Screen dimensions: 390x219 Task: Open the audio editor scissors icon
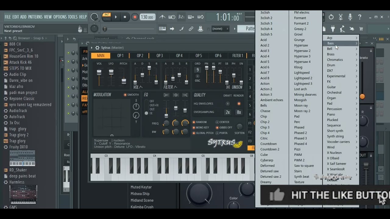(341, 17)
